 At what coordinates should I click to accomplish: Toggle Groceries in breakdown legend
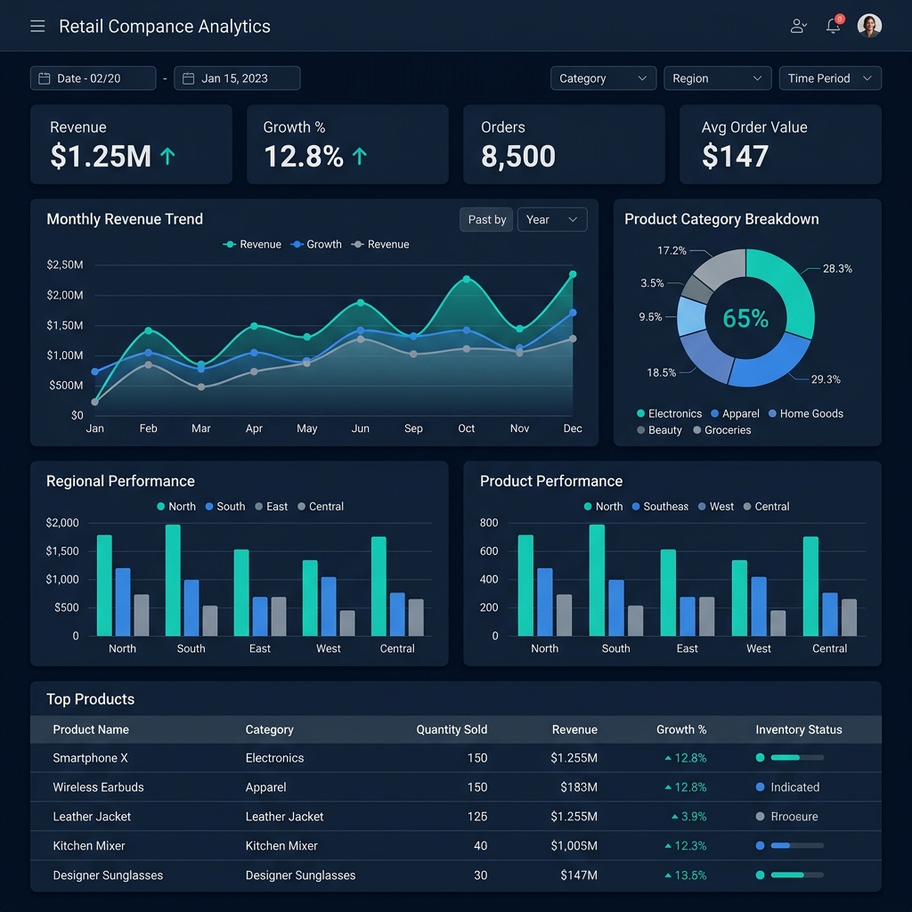coord(721,430)
